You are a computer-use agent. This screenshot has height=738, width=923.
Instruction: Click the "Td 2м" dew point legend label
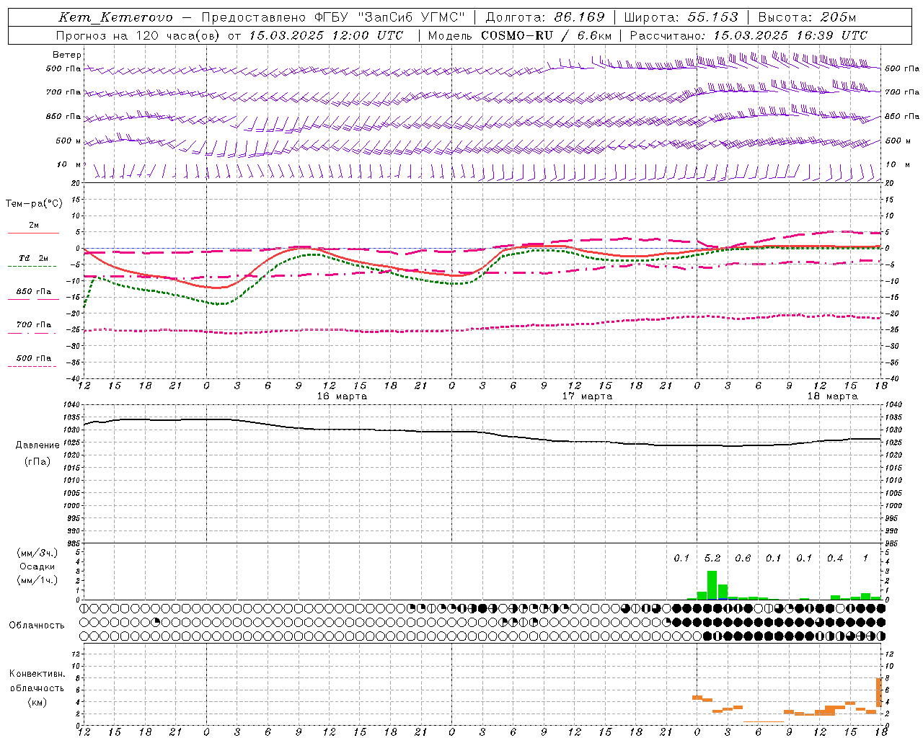pyautogui.click(x=34, y=258)
